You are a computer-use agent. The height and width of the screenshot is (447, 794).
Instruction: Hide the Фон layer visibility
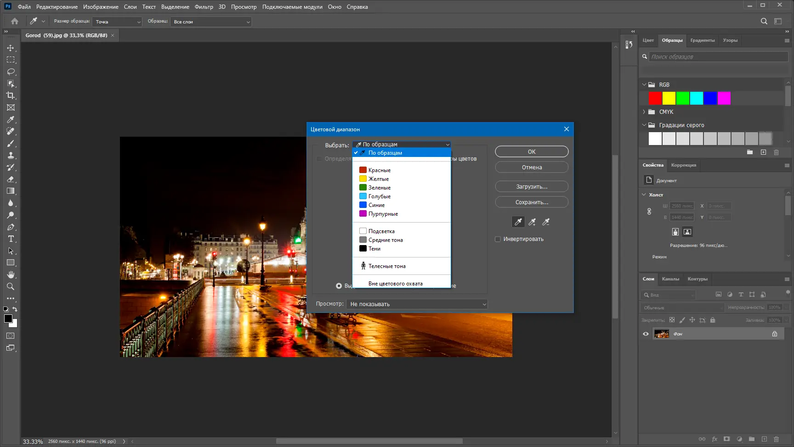[x=646, y=334]
